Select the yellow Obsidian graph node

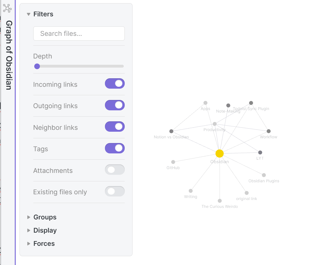pyautogui.click(x=220, y=153)
